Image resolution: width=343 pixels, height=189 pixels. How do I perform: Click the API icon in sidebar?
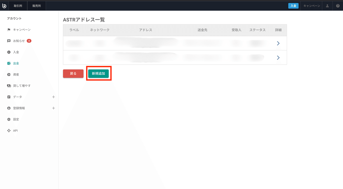[x=9, y=130]
